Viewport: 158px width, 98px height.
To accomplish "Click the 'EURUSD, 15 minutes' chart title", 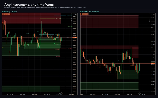I will click(90, 11).
